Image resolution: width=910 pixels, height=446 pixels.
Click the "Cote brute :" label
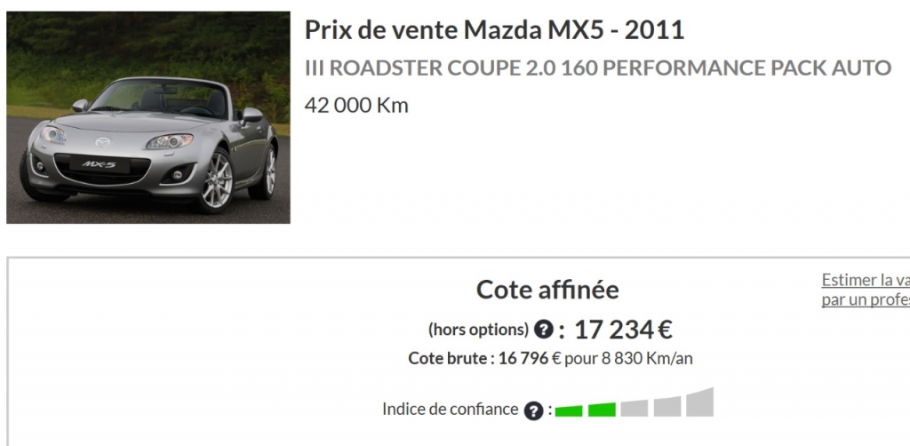coord(451,358)
